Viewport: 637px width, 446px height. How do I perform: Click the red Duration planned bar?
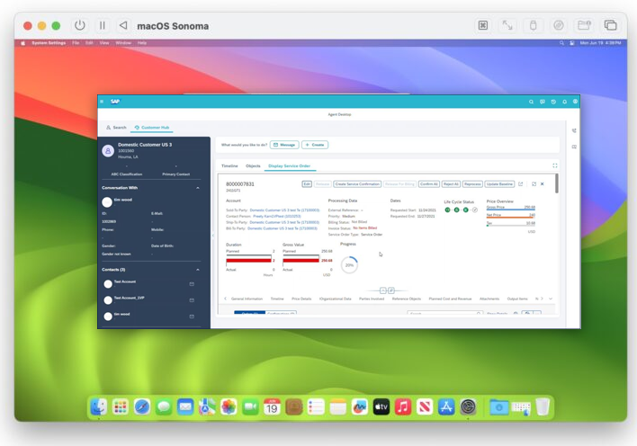tap(248, 261)
